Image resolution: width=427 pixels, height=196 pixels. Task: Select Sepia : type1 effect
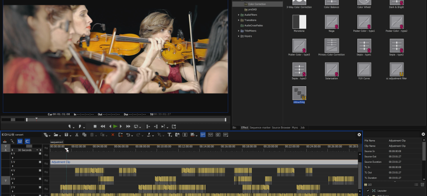364,46
